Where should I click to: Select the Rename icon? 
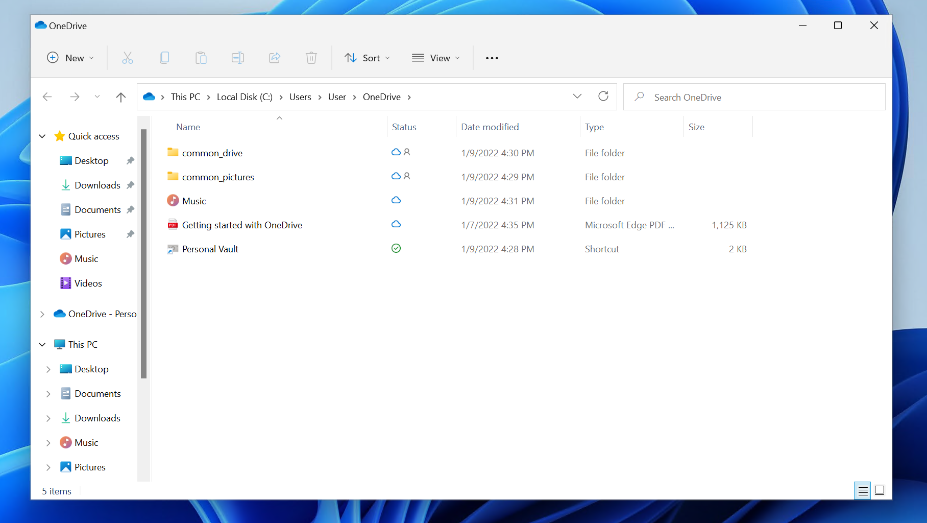[237, 58]
